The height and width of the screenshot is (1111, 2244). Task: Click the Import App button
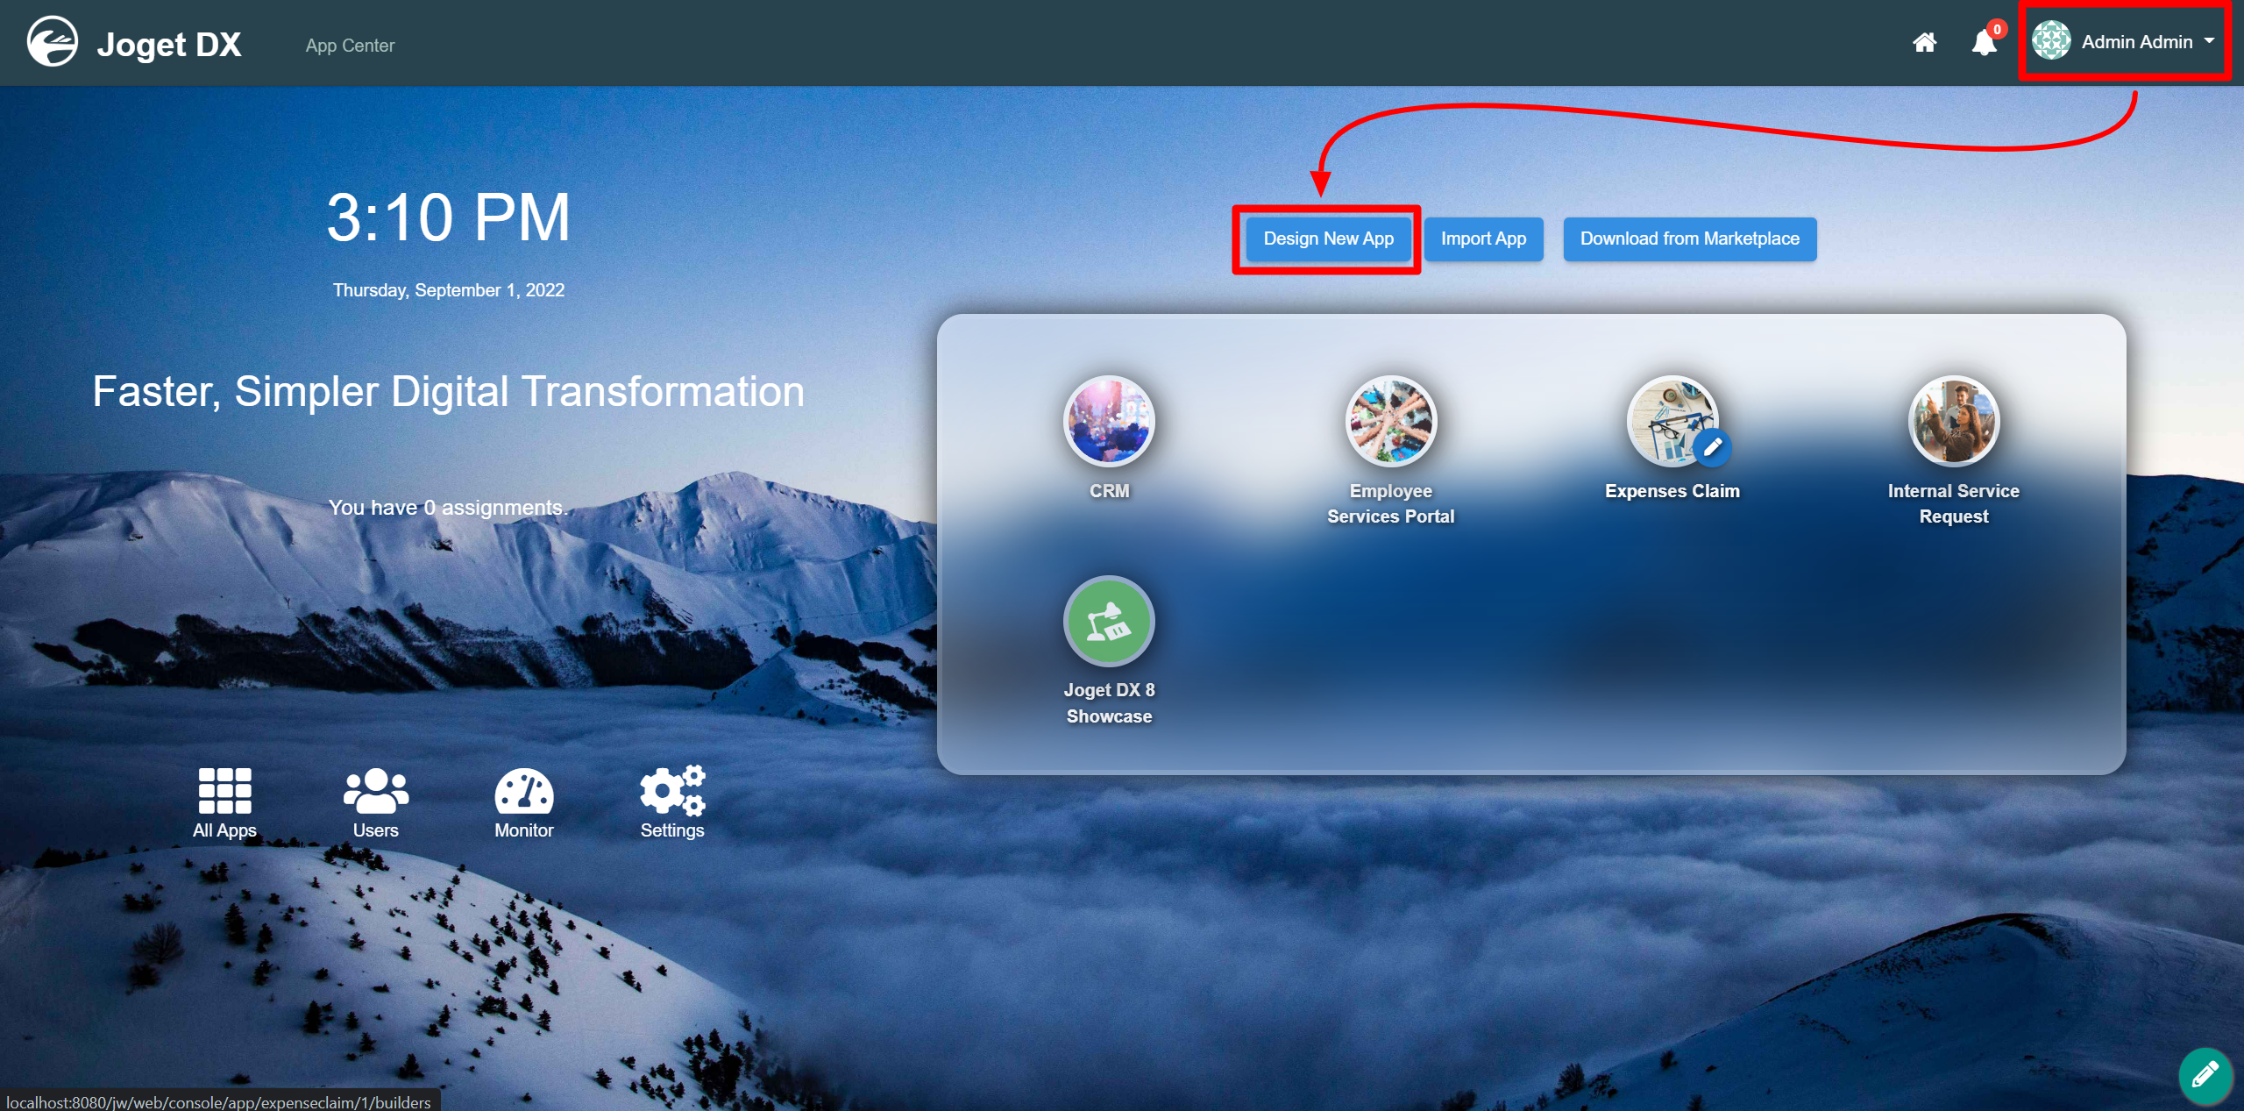(1483, 239)
